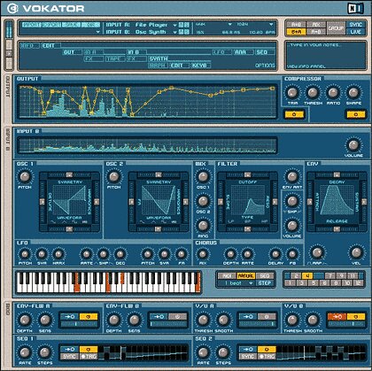Click the Filter Env Amt knob
The image size is (372, 371).
coord(292,177)
